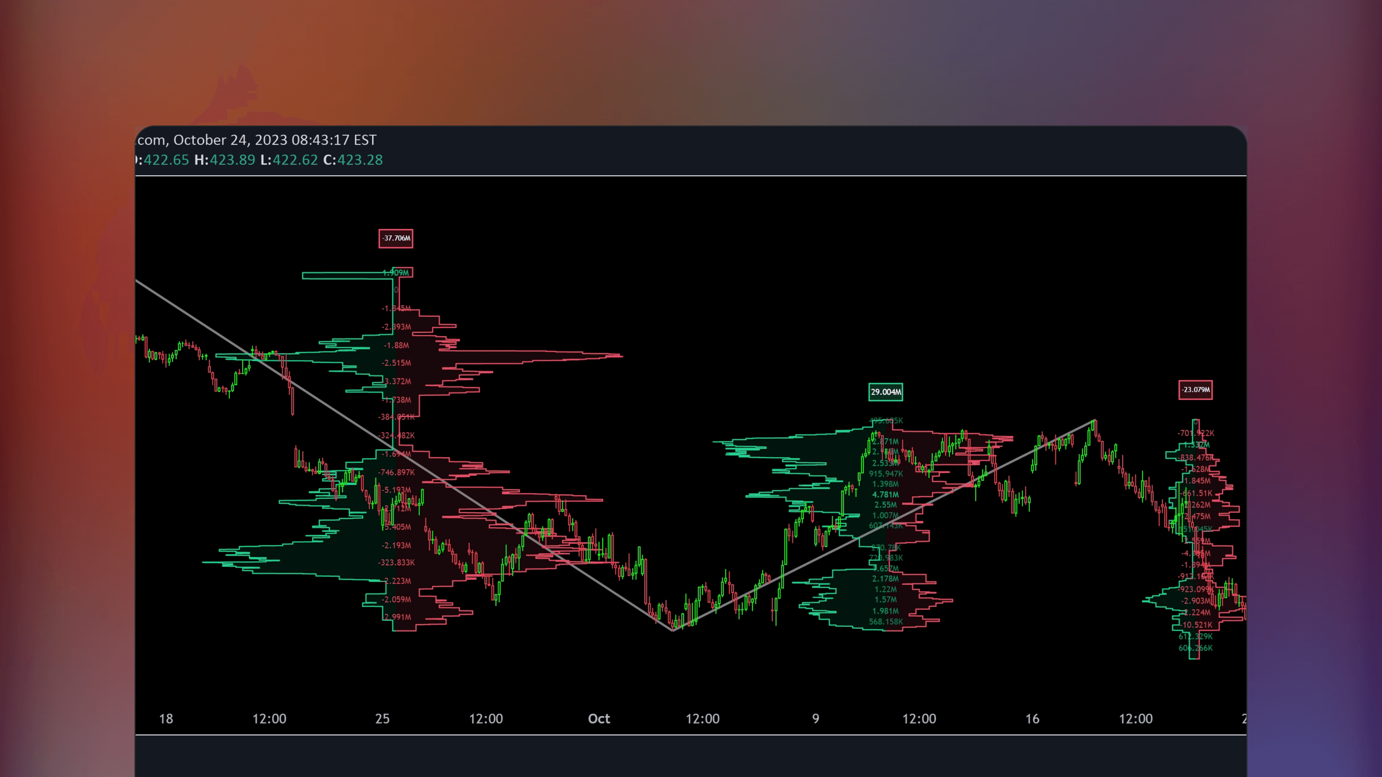Click the -2.393M volume row label

pyautogui.click(x=396, y=327)
